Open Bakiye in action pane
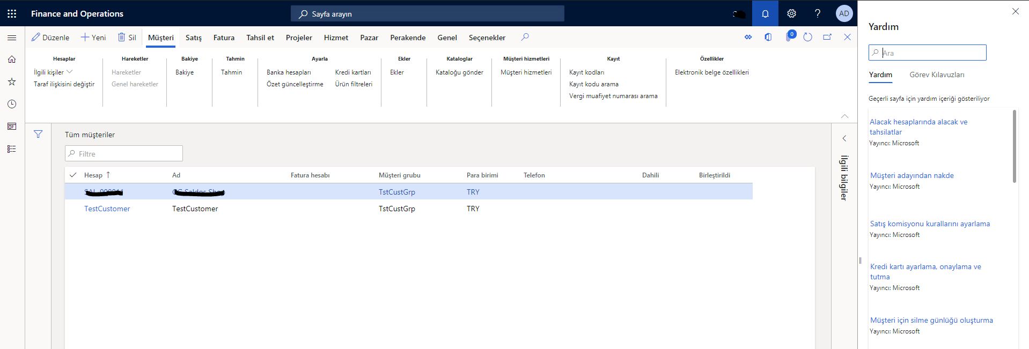This screenshot has width=1029, height=349. [x=185, y=72]
